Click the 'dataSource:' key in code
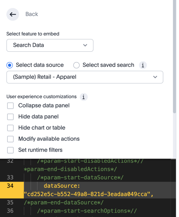Viewport: 179px width, 217px height. (62, 186)
